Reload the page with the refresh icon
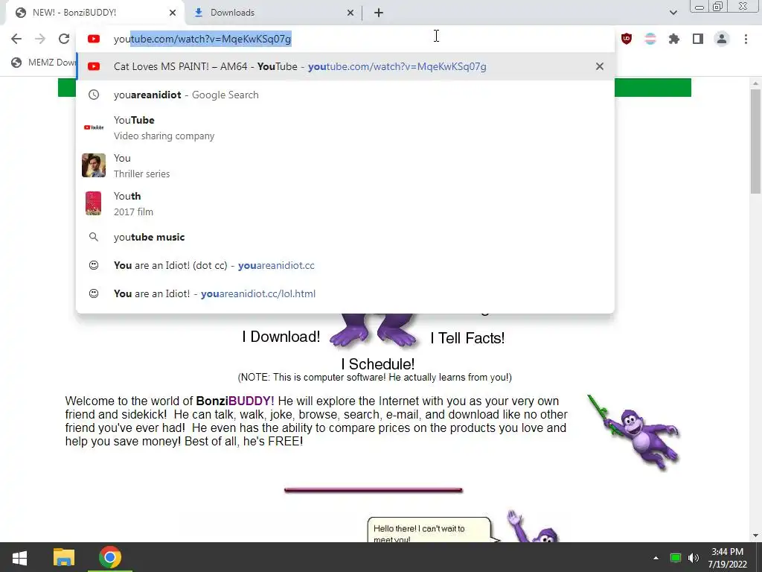Viewport: 762px width, 572px height. (64, 39)
